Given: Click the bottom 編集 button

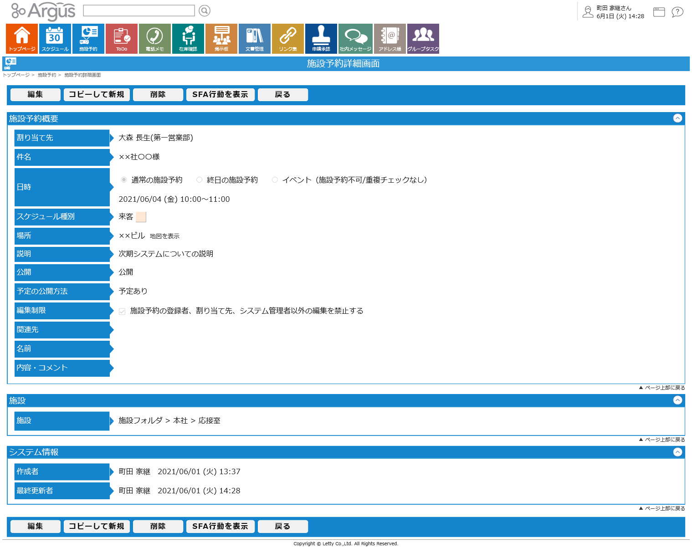Looking at the screenshot, I should 35,526.
